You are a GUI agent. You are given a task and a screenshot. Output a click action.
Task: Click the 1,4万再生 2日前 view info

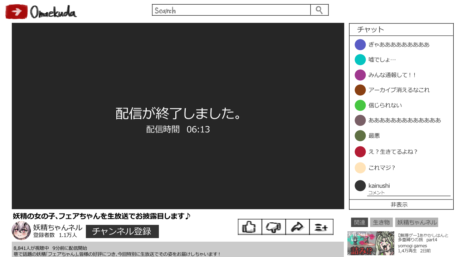click(x=414, y=251)
